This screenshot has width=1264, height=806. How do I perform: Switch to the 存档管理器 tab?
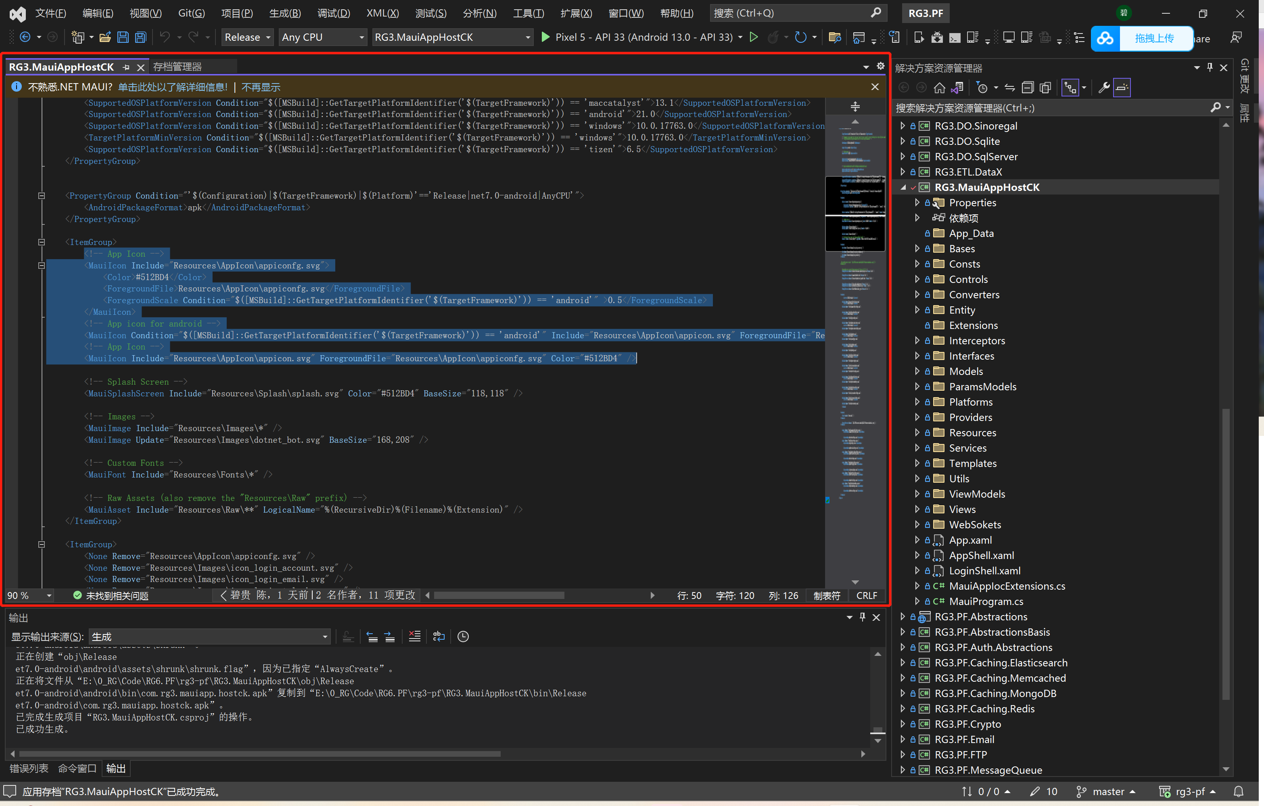coord(178,67)
